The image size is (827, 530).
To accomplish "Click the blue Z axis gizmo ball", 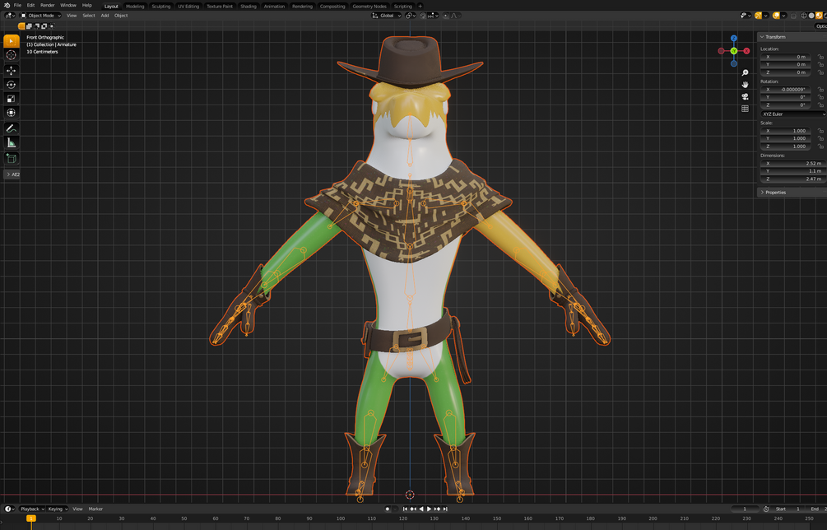I will pos(734,38).
